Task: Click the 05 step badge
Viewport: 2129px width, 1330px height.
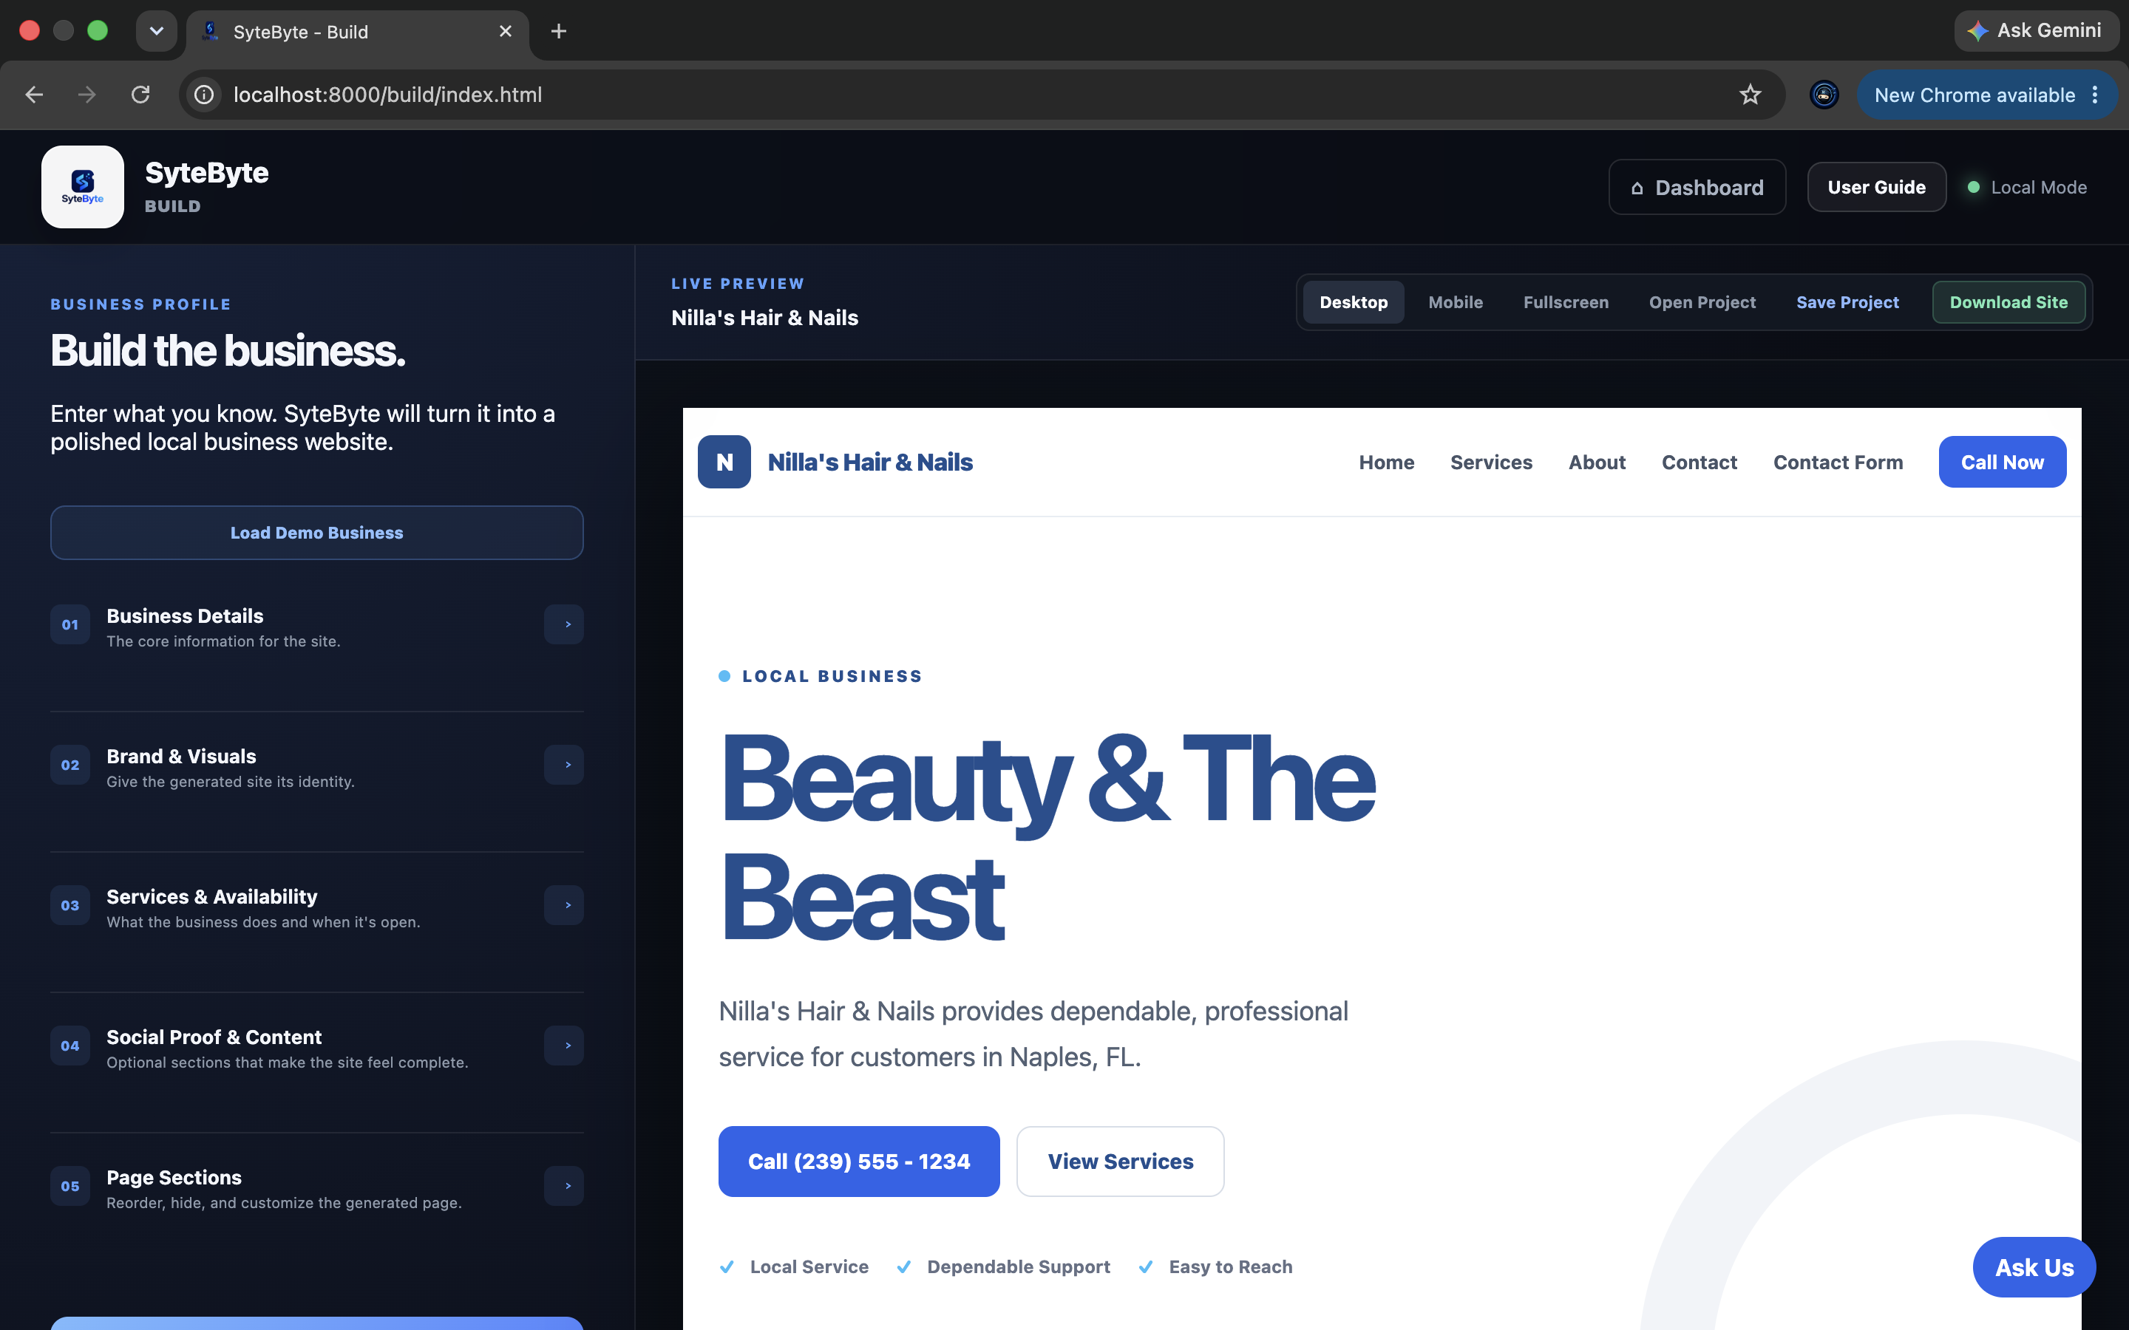Action: [x=70, y=1186]
